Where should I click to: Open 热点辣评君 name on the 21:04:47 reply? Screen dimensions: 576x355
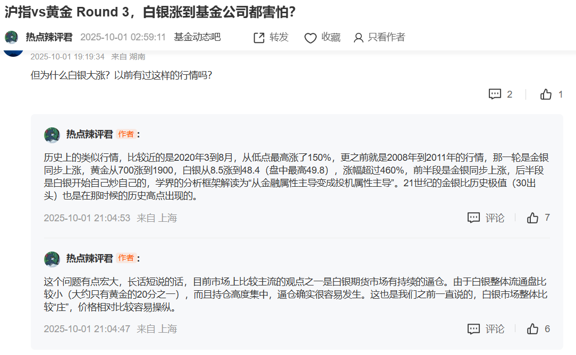[x=90, y=258]
